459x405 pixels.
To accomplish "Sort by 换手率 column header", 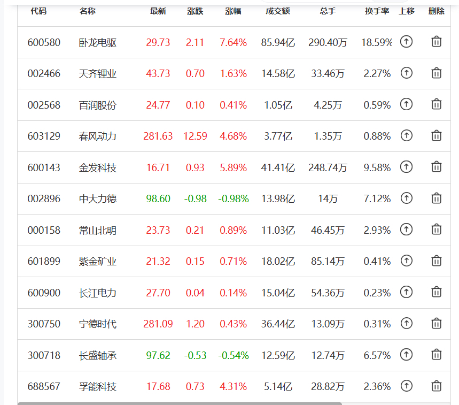I will (x=377, y=11).
